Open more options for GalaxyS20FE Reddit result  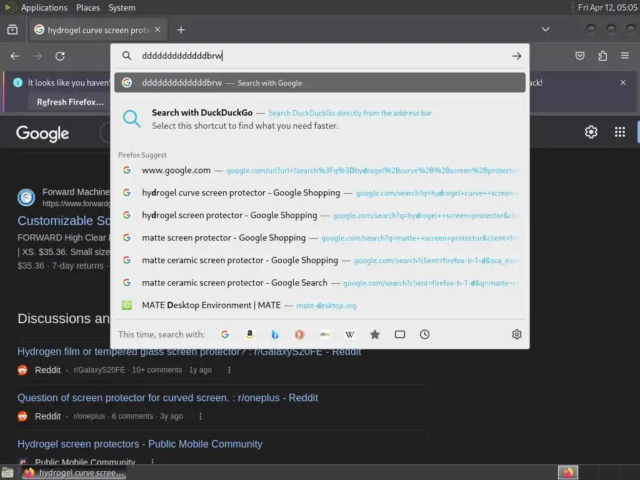pos(229,370)
